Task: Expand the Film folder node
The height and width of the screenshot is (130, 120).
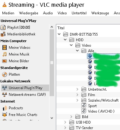Action: (77, 95)
